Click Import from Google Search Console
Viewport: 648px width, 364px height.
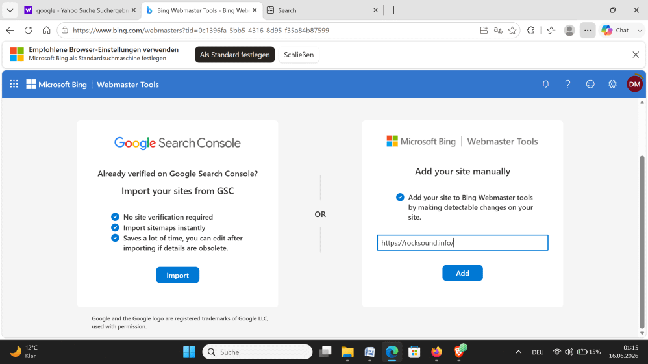click(x=178, y=275)
